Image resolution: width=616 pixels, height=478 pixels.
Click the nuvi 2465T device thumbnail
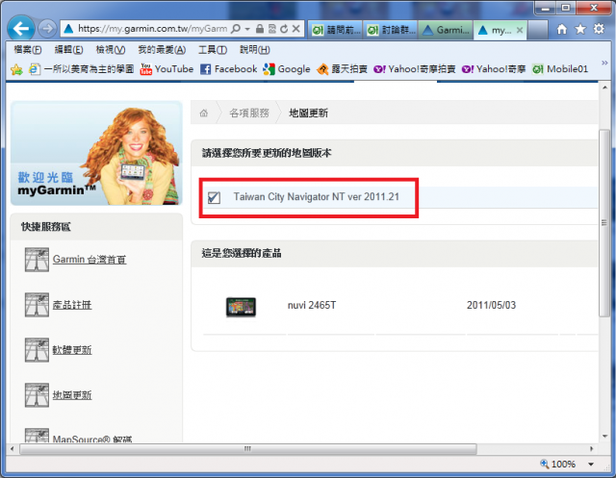pyautogui.click(x=241, y=307)
